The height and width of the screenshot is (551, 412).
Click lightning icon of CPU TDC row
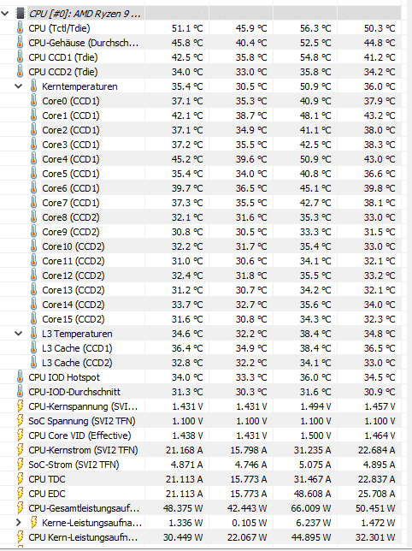pyautogui.click(x=20, y=479)
